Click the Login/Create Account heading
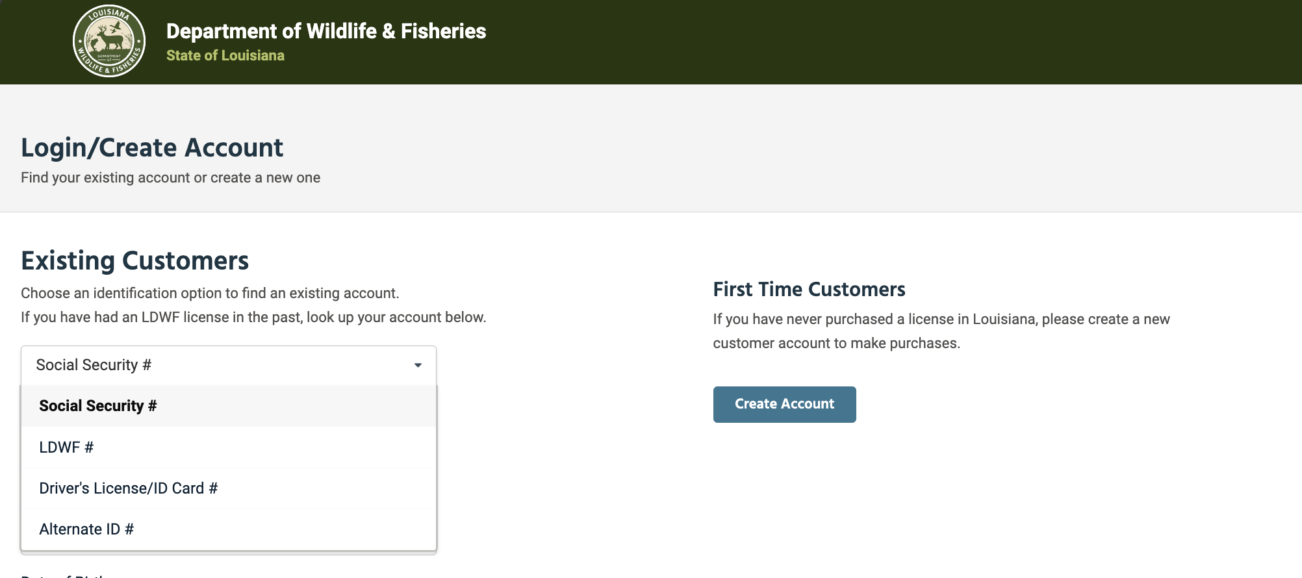This screenshot has width=1302, height=578. pos(152,147)
